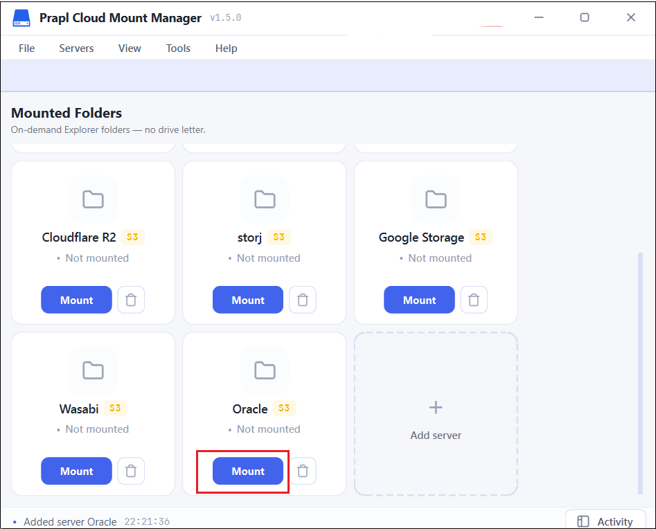Click the plus icon to add server
Screen dimensions: 656x529
pyautogui.click(x=436, y=407)
